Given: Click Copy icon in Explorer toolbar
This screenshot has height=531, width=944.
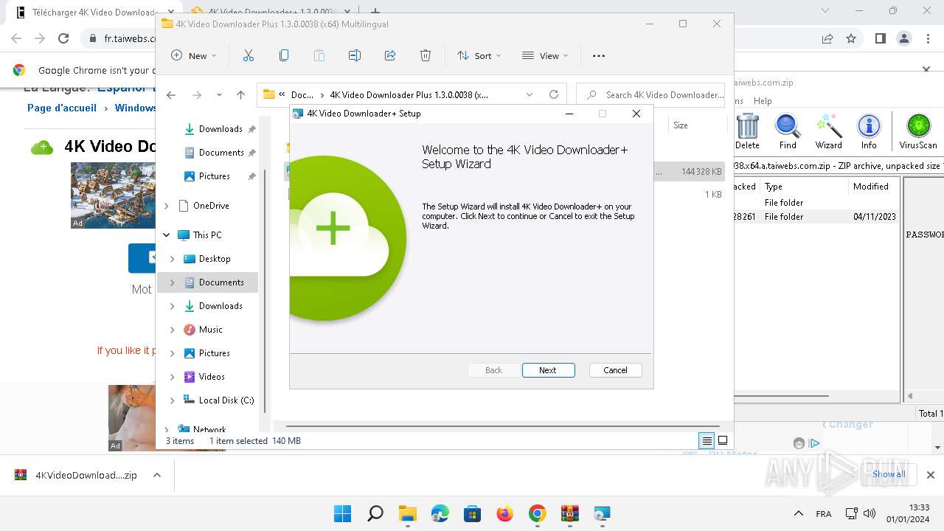Looking at the screenshot, I should tap(284, 55).
